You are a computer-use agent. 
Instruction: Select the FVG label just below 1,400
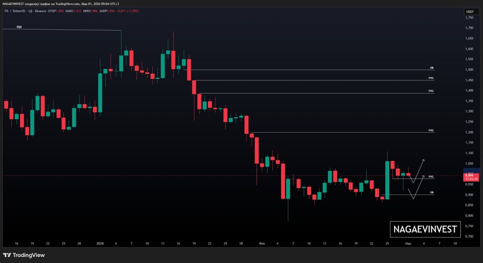point(431,91)
